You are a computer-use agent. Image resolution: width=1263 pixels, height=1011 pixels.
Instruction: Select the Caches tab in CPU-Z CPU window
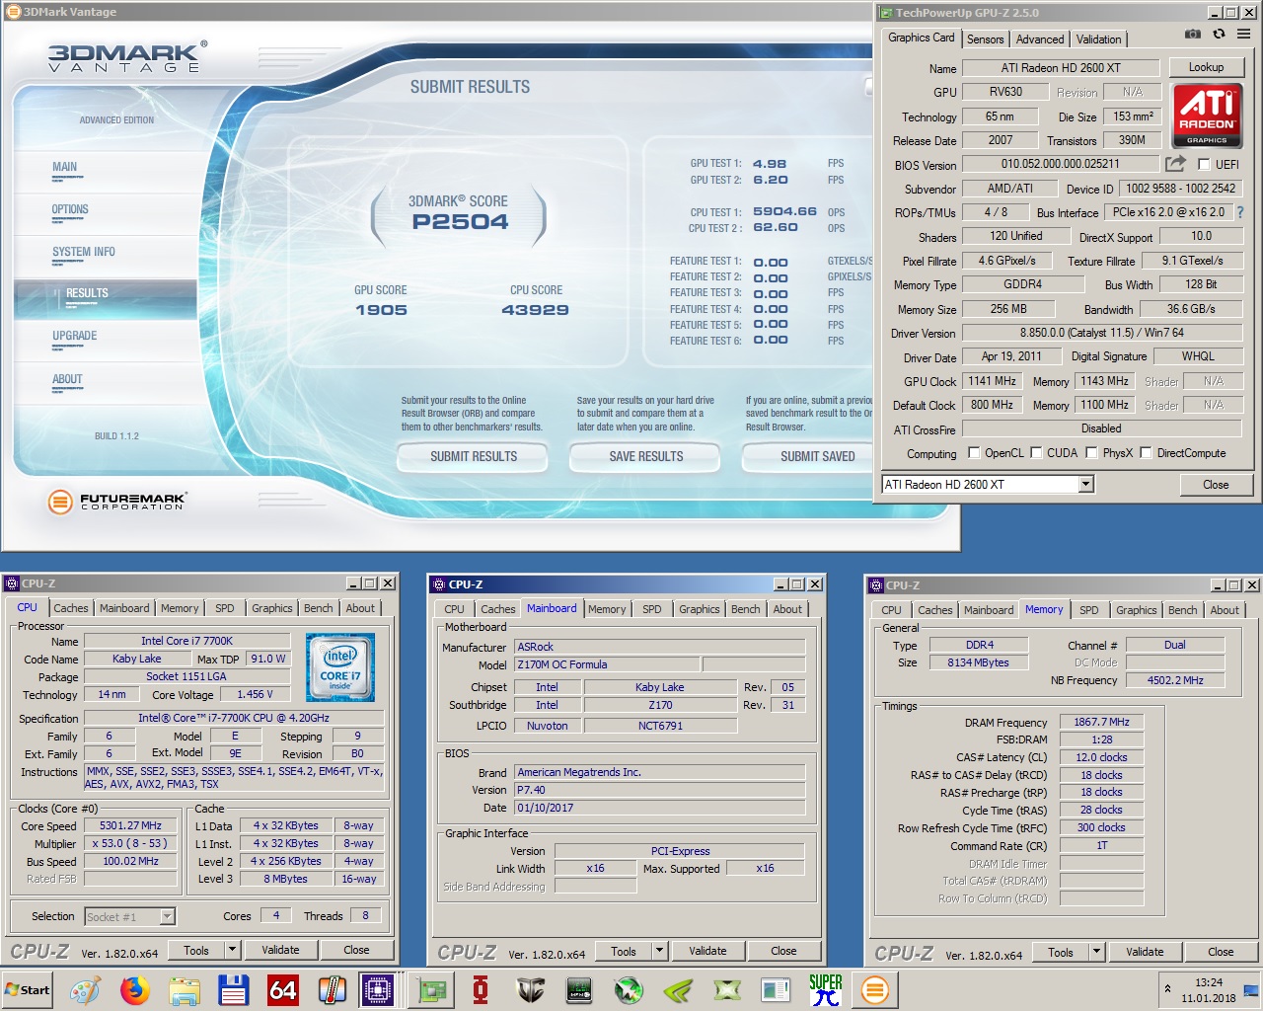pos(71,608)
